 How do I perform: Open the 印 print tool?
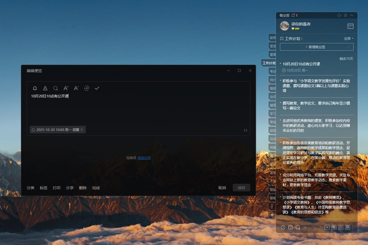(x=341, y=227)
